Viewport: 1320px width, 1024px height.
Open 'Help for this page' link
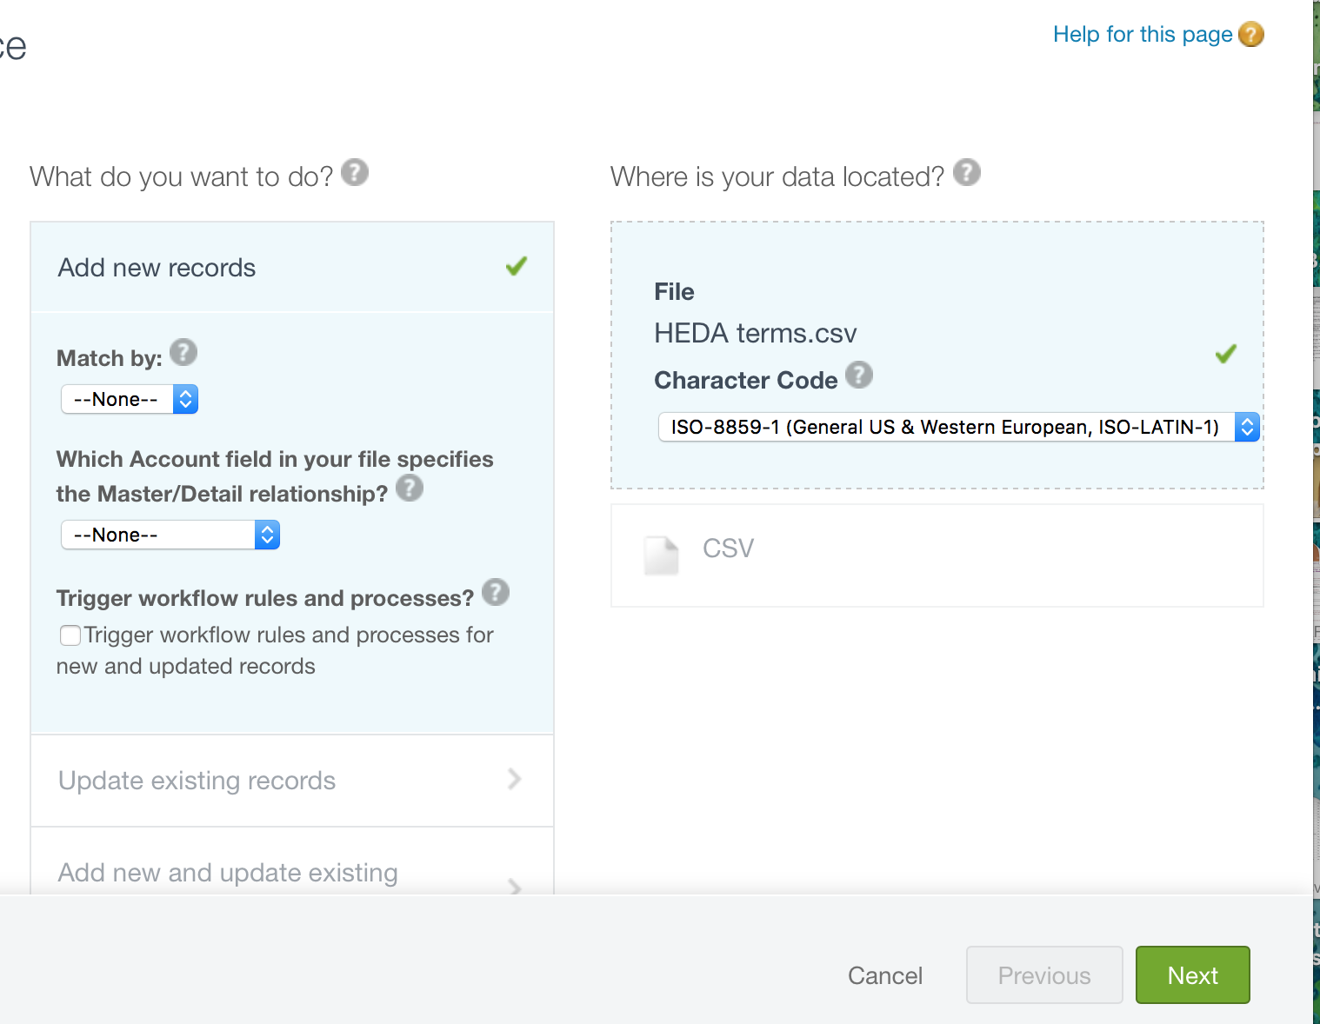1143,35
